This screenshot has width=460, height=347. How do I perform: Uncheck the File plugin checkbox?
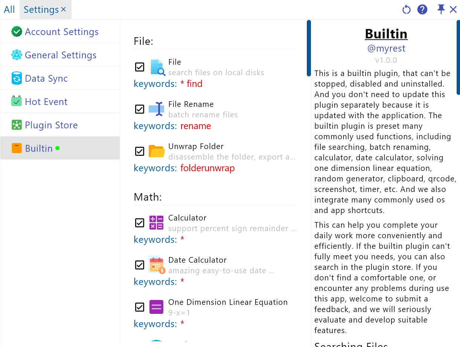[140, 67]
